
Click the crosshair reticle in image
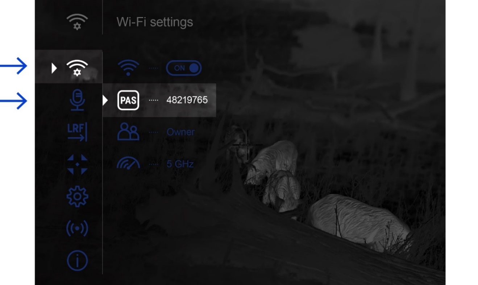(x=248, y=145)
